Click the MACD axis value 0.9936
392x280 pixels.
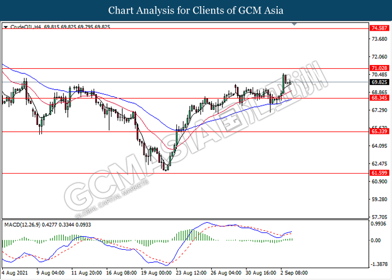[x=379, y=224]
